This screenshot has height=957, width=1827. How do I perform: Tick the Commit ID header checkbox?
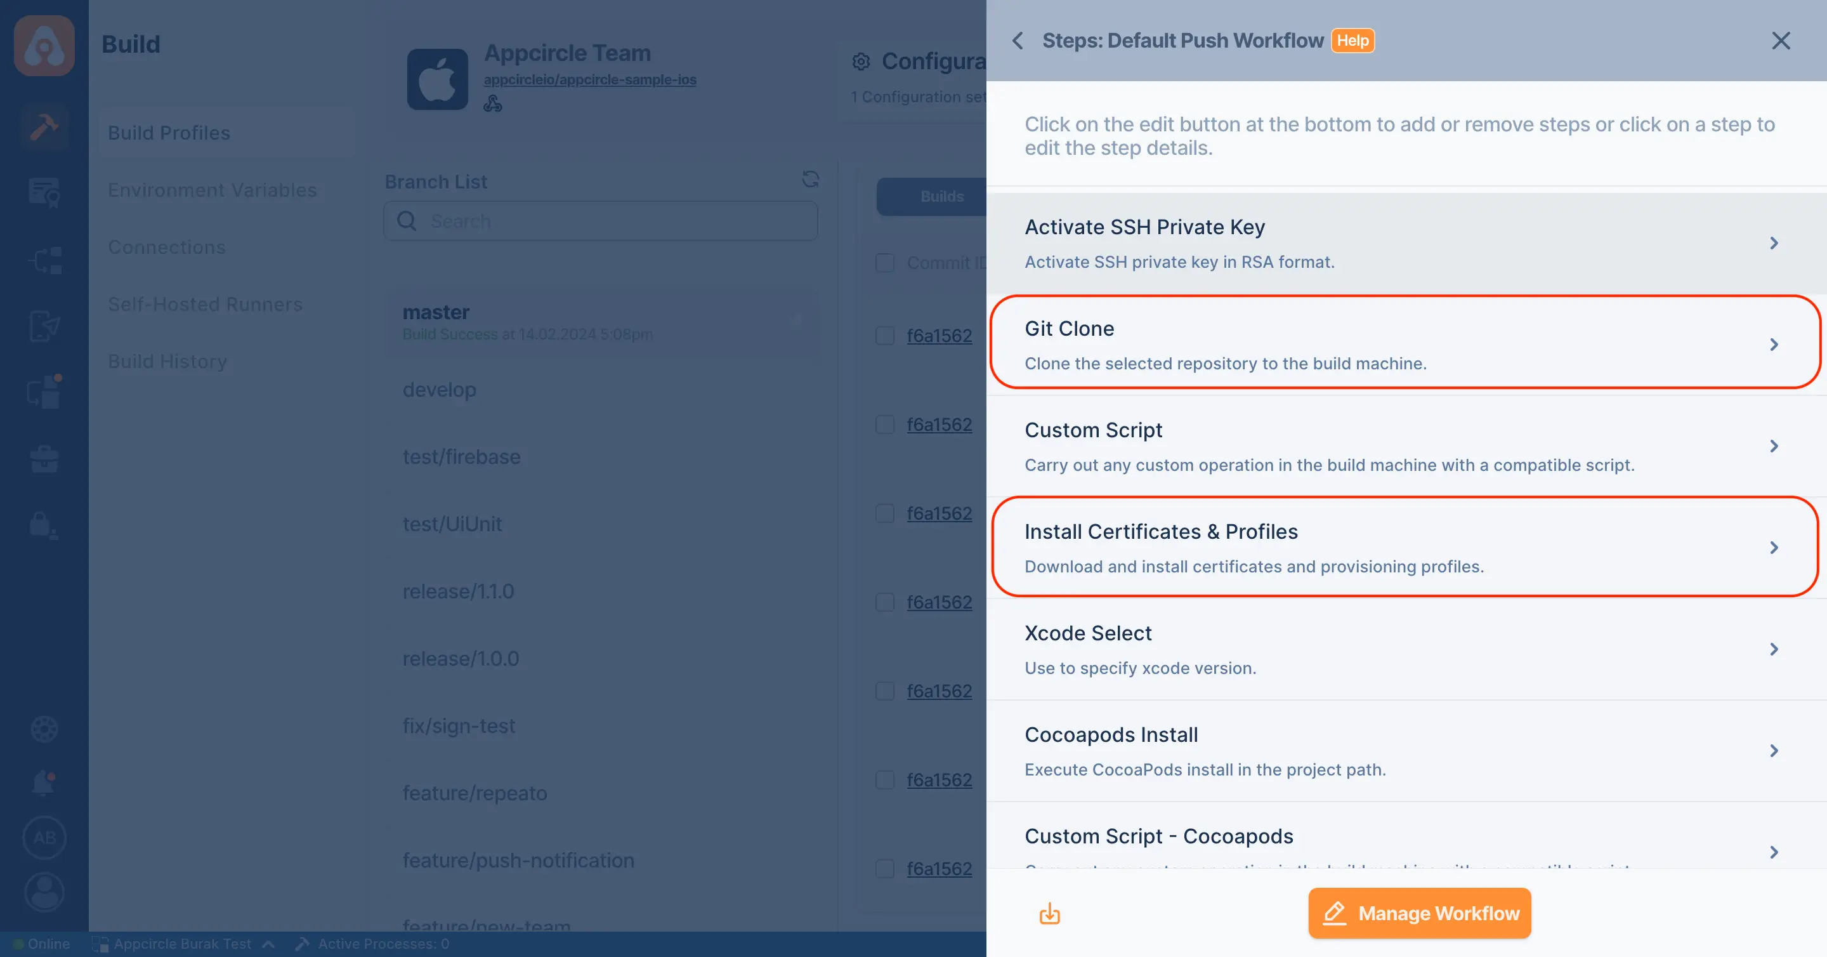pyautogui.click(x=884, y=263)
